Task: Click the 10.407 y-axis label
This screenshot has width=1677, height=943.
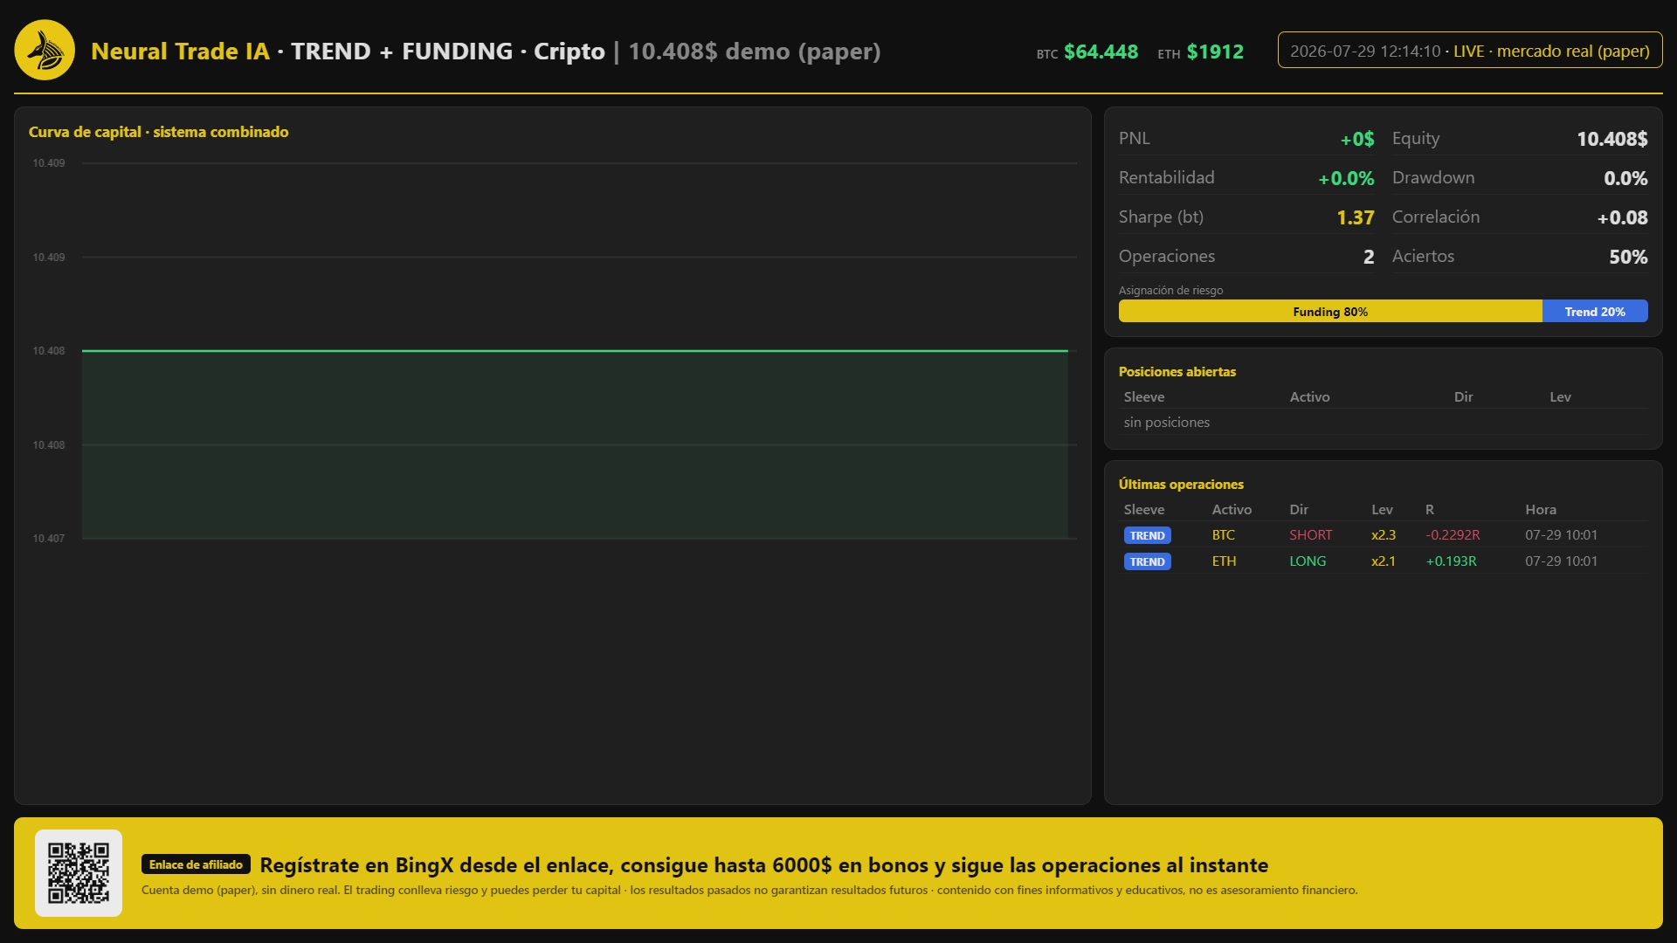Action: [x=49, y=539]
